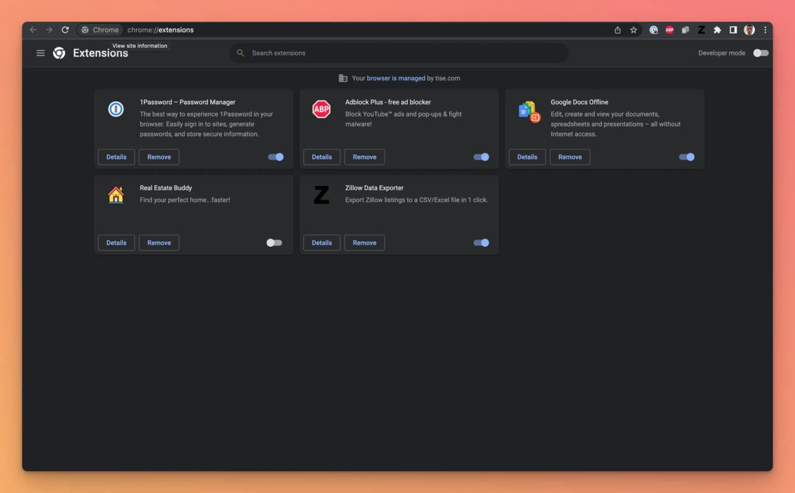Click the magnifier icon in the search box

240,53
